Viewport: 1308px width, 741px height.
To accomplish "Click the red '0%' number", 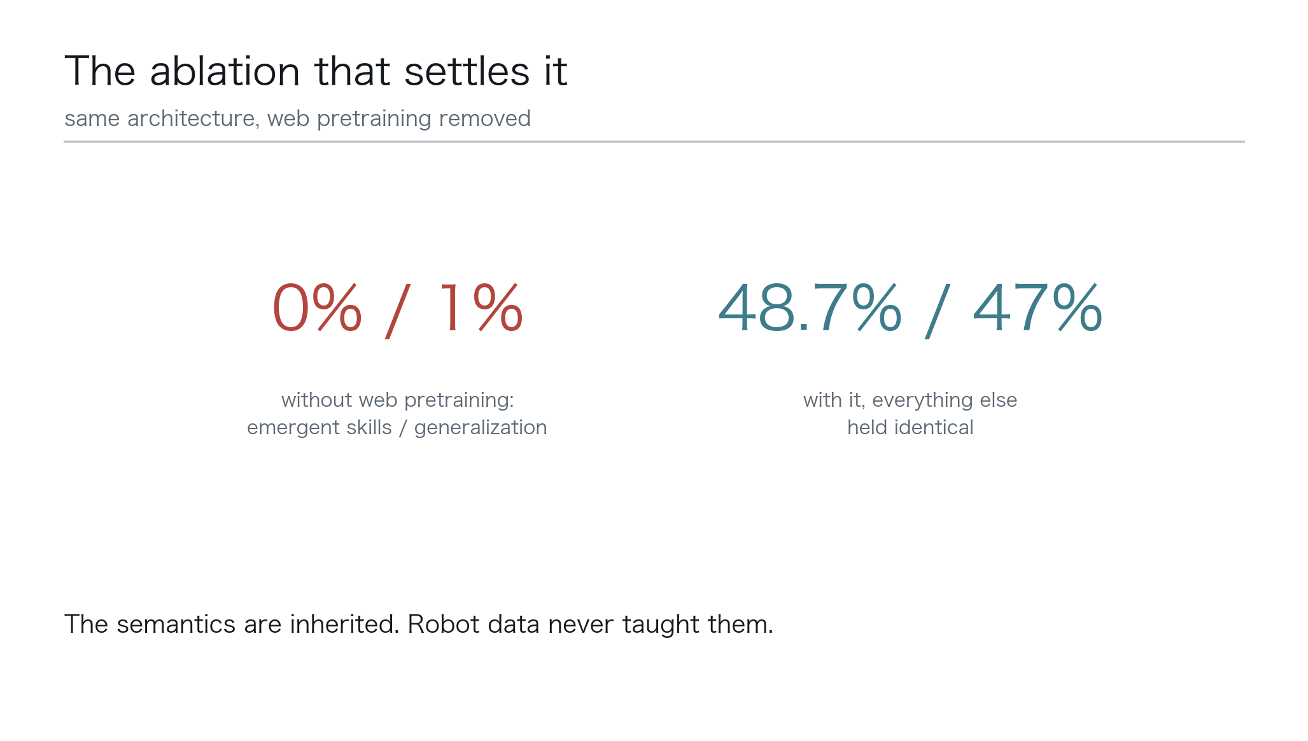I will 317,308.
